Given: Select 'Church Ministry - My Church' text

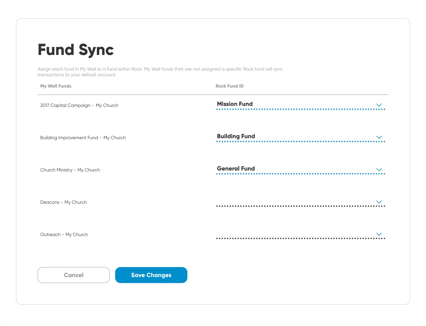Looking at the screenshot, I should [x=70, y=170].
